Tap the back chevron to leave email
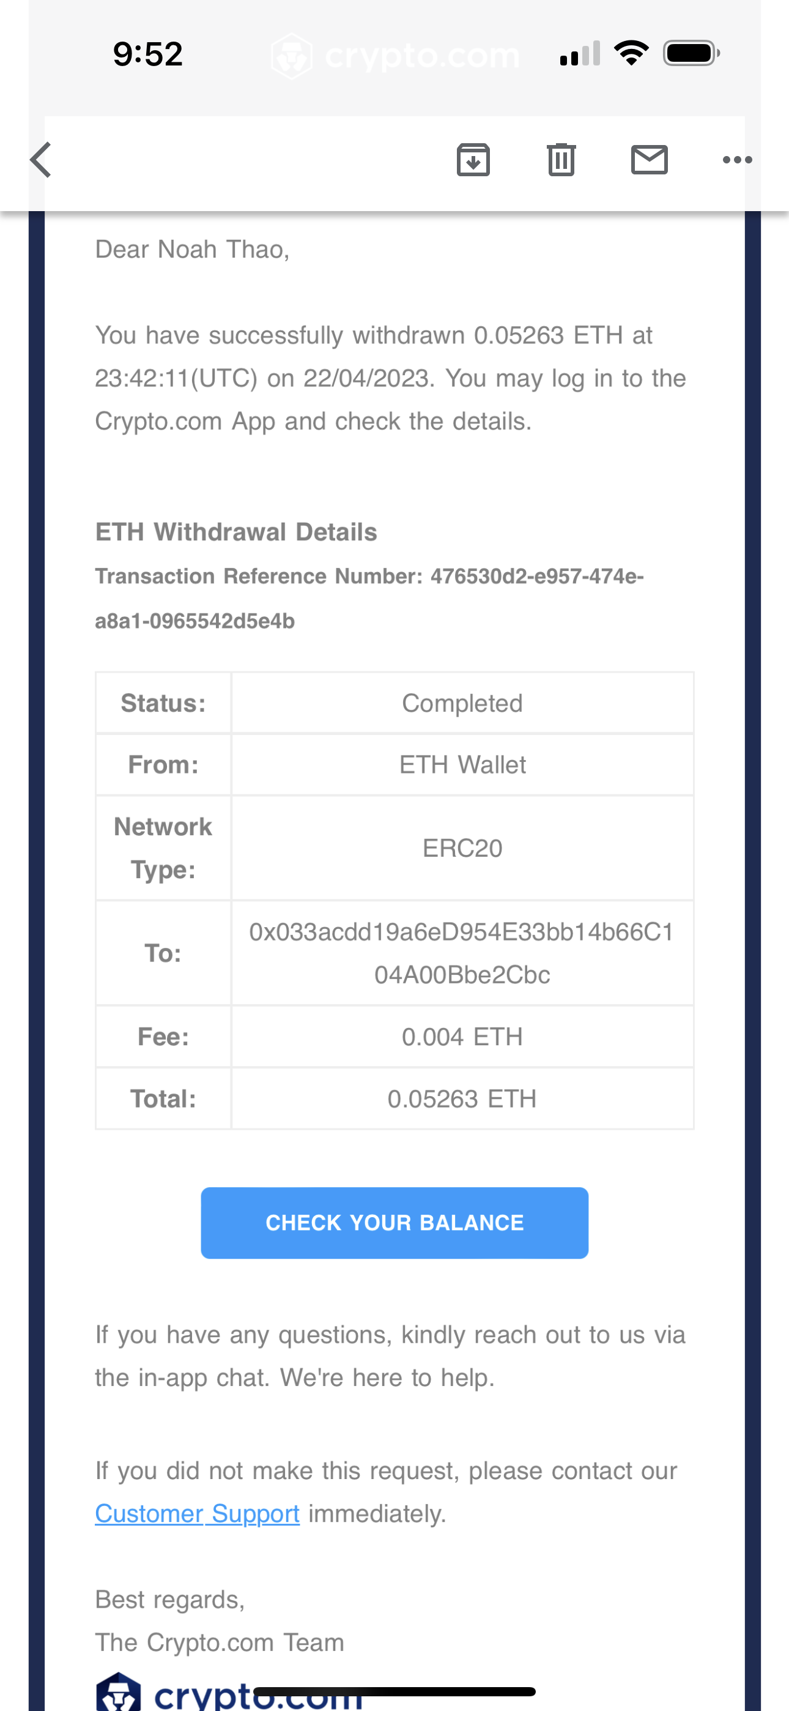 [x=41, y=160]
